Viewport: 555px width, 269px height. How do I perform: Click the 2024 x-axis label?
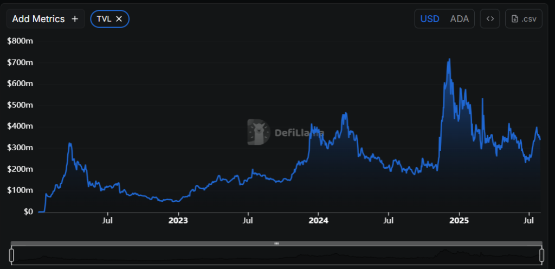coord(319,221)
